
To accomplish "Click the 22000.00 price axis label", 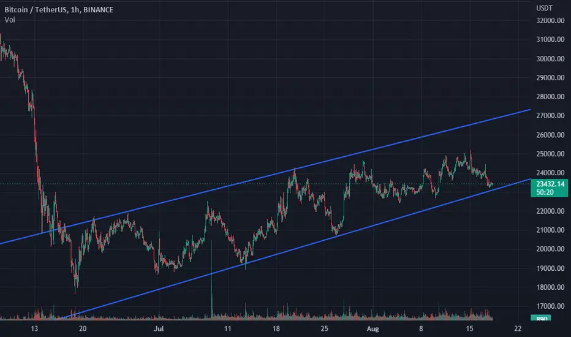I will click(550, 211).
